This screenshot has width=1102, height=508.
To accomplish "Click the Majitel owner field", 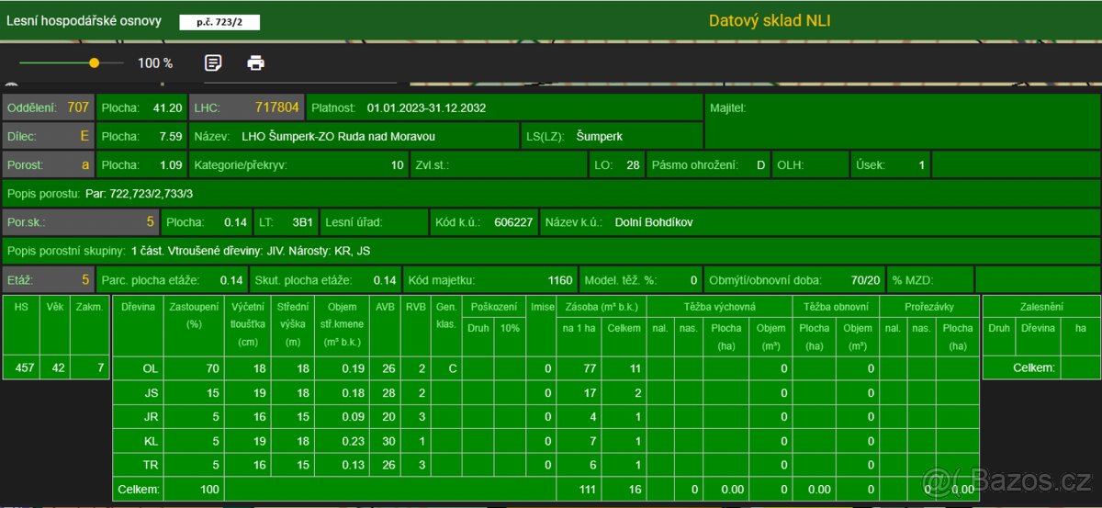I will click(902, 119).
